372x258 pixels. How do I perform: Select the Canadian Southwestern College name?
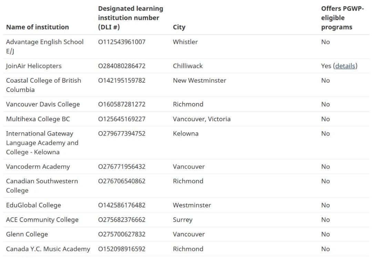click(42, 186)
